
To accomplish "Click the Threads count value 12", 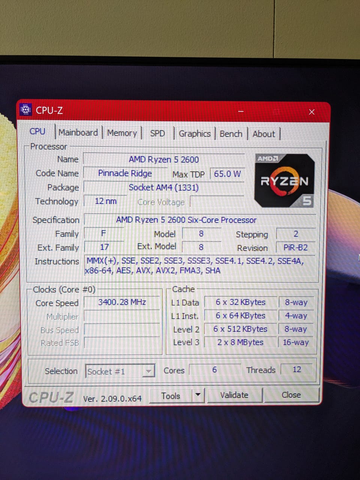I will [297, 370].
